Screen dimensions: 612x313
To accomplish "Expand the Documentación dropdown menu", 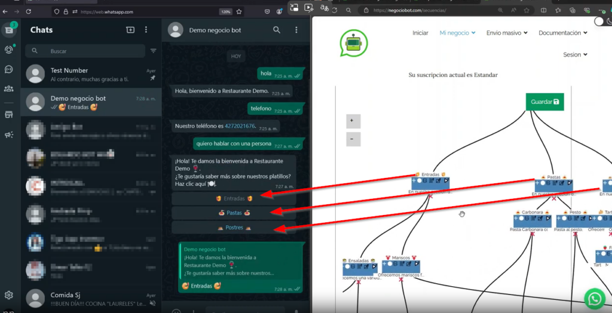I will 563,33.
